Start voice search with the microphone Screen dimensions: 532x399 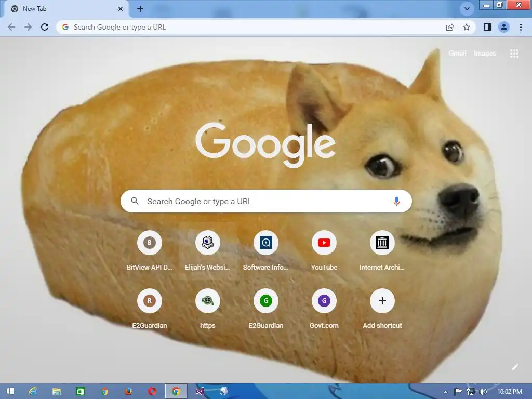point(396,201)
